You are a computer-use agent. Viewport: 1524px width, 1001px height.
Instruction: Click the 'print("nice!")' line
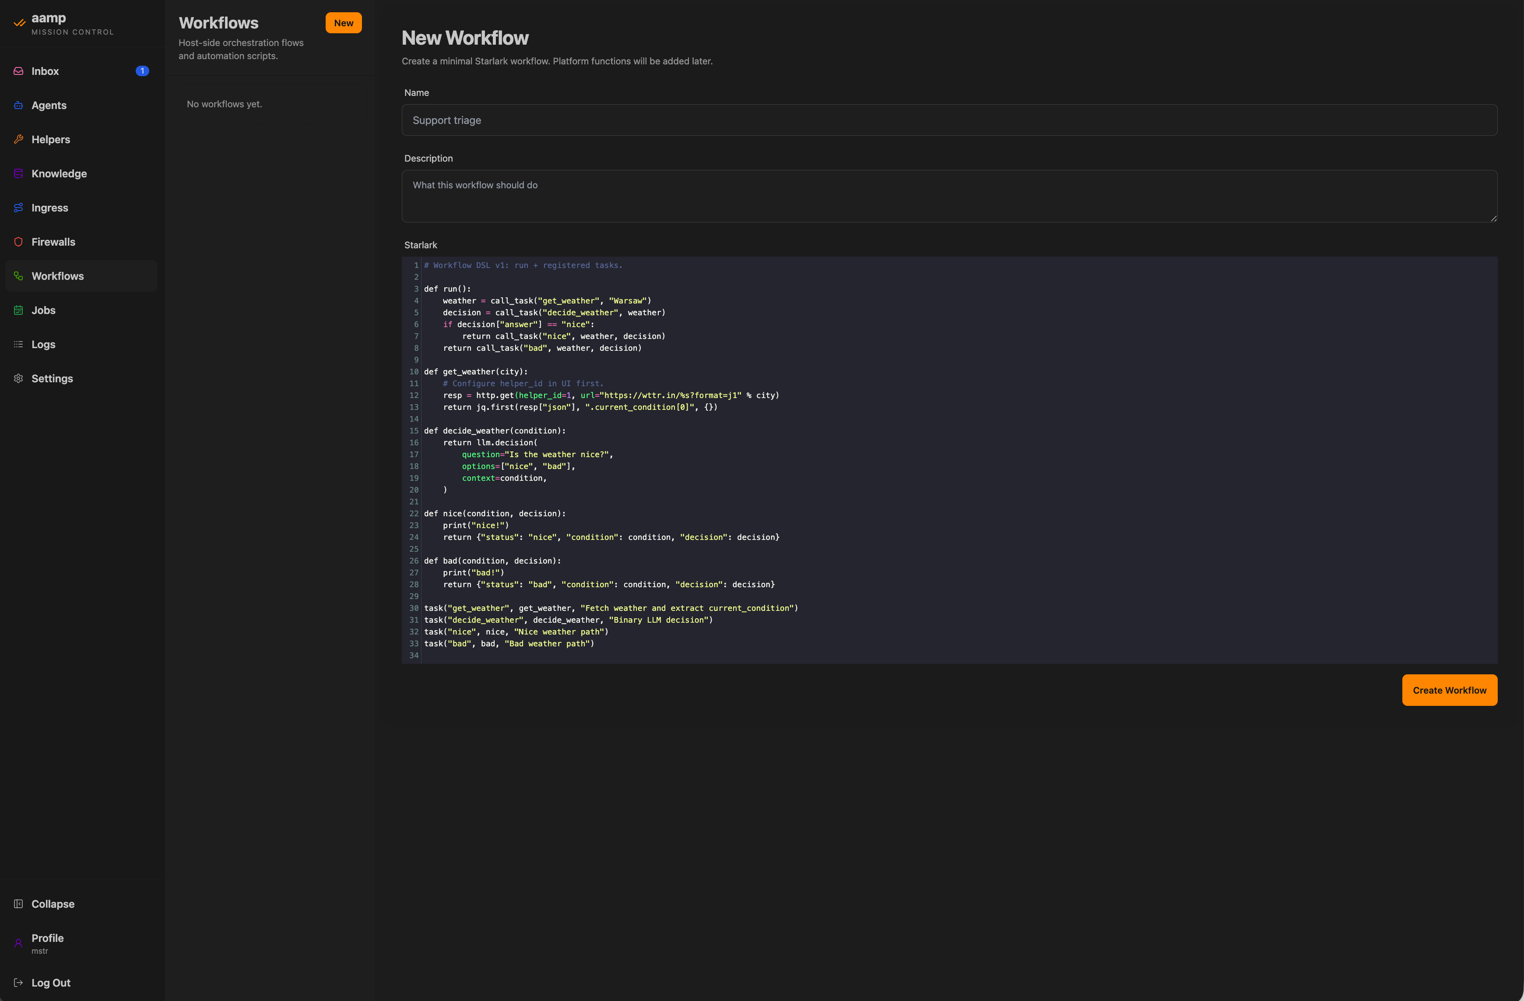pos(476,525)
